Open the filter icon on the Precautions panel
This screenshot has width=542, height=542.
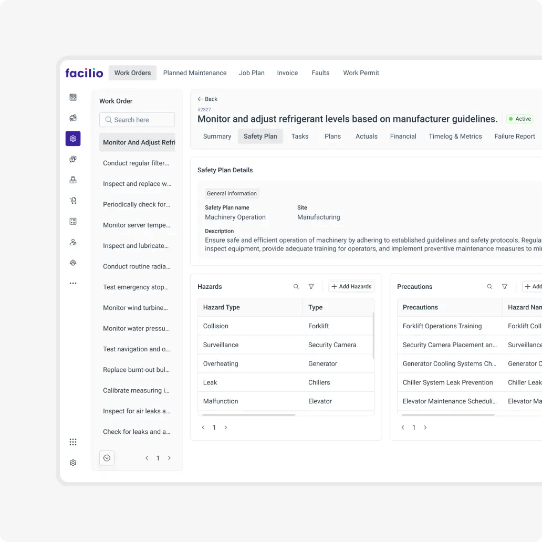point(505,286)
